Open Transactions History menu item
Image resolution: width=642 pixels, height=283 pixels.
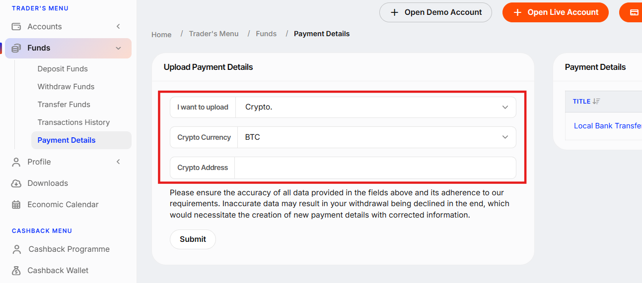(x=73, y=122)
